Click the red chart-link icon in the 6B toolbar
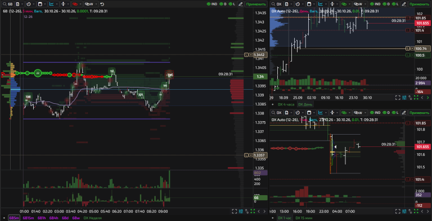Image resolution: width=432 pixels, height=221 pixels. pyautogui.click(x=75, y=4)
